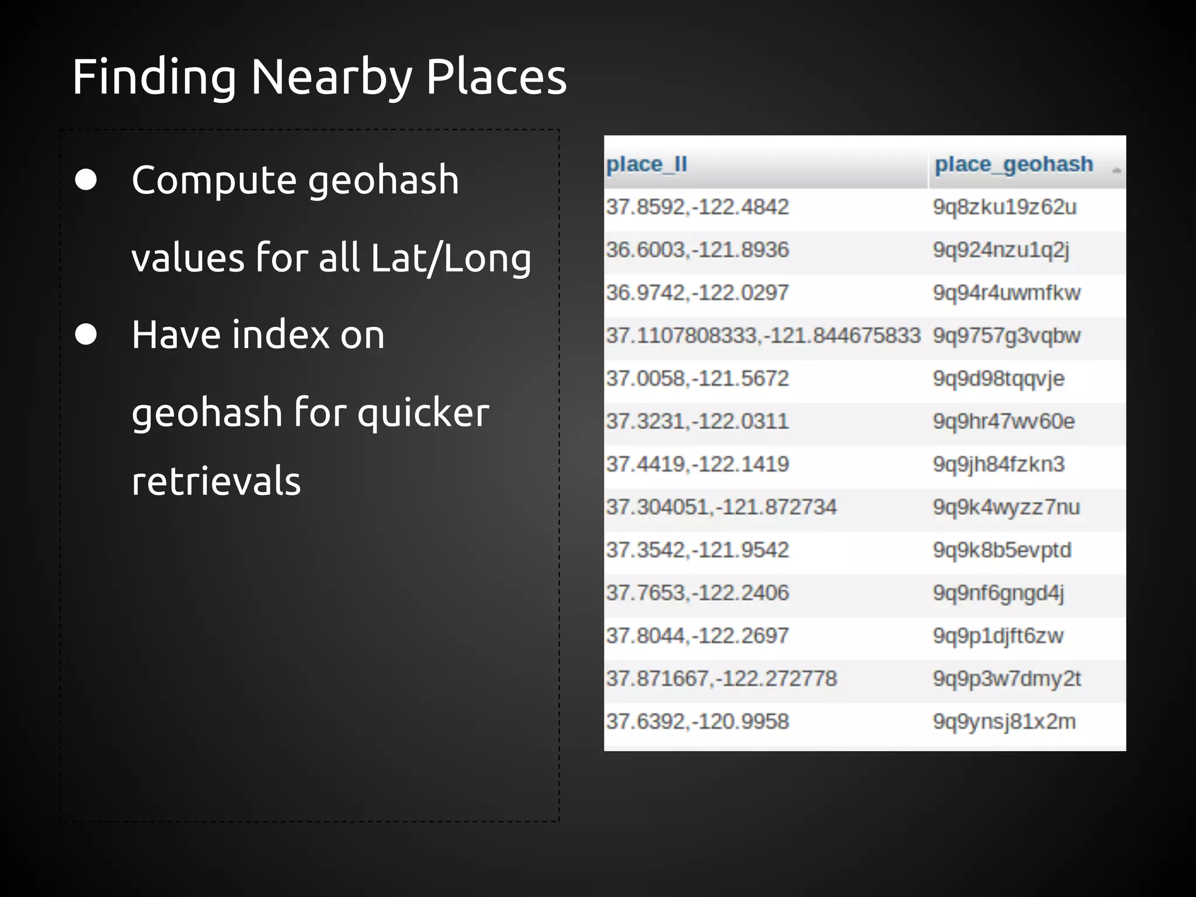This screenshot has width=1196, height=897.
Task: Select the geohash 9q9757g3vqbw
Action: 1007,336
